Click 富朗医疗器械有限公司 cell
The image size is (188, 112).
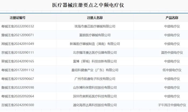pos(95,35)
